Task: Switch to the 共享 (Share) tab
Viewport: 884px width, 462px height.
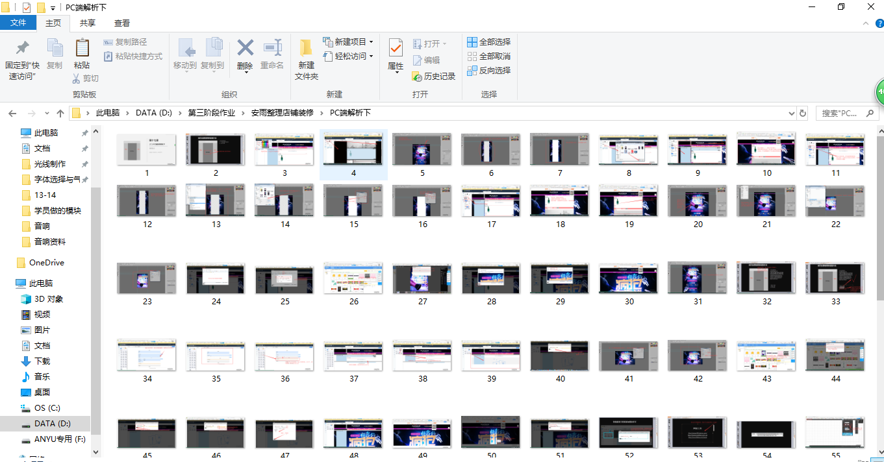Action: click(x=87, y=22)
